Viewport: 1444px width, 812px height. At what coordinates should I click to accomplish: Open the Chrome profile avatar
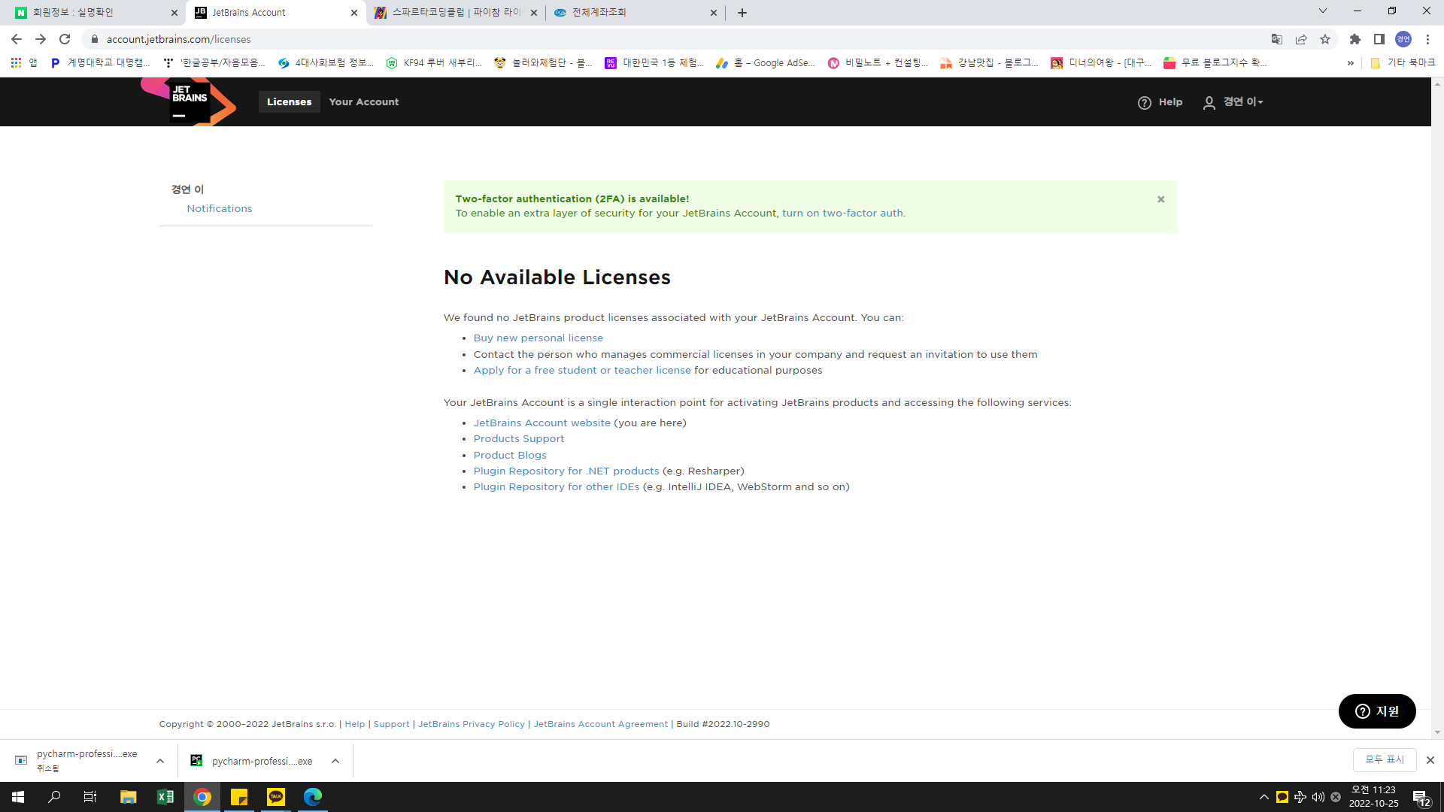click(1403, 39)
